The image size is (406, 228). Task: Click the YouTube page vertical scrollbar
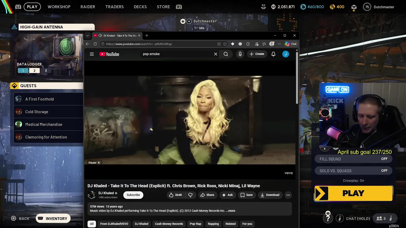click(297, 78)
